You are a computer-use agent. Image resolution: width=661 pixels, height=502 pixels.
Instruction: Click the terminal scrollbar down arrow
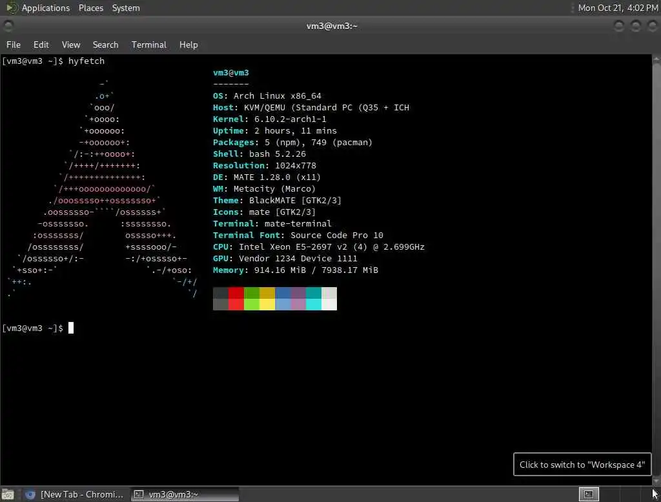pyautogui.click(x=656, y=481)
